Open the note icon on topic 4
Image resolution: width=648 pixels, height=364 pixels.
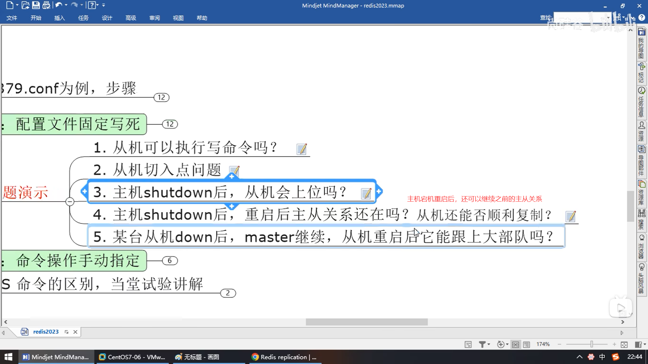(x=570, y=216)
